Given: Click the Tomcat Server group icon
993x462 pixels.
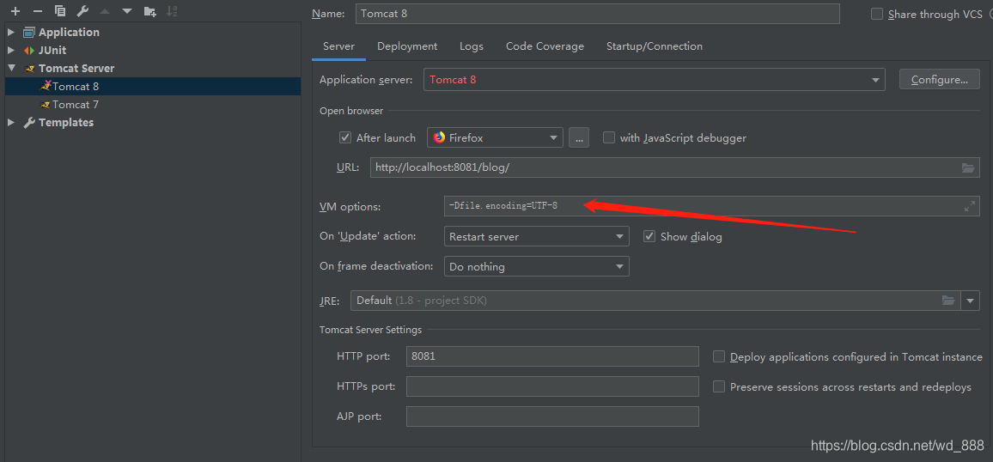Looking at the screenshot, I should (x=29, y=69).
